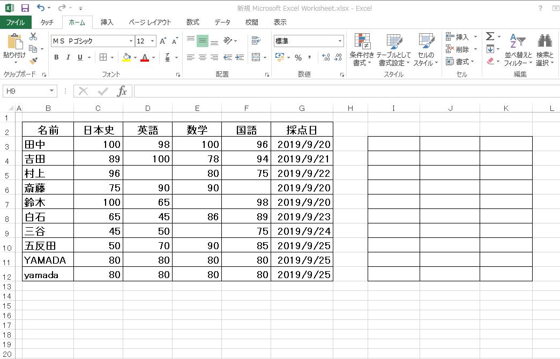Image resolution: width=560 pixels, height=359 pixels.
Task: Toggle Bold formatting
Action: click(x=56, y=57)
